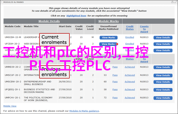Select module code UMMD39-20-2
This screenshot has height=114, width=178.
[12, 67]
